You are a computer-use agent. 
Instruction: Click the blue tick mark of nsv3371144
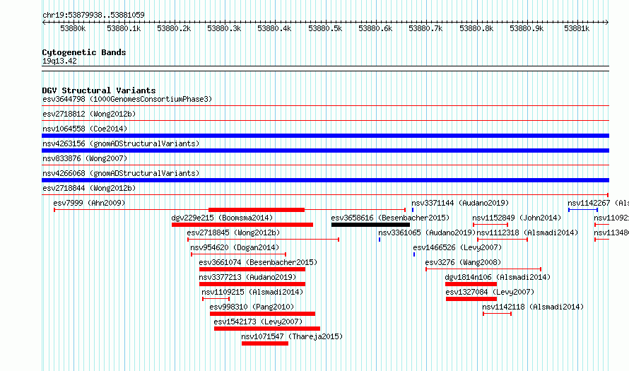coord(412,210)
